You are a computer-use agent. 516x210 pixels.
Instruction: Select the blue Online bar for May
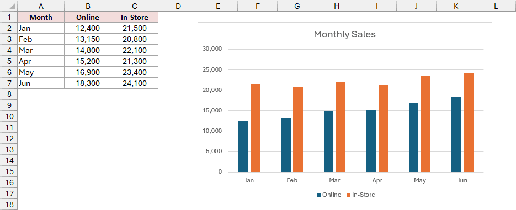pyautogui.click(x=414, y=137)
